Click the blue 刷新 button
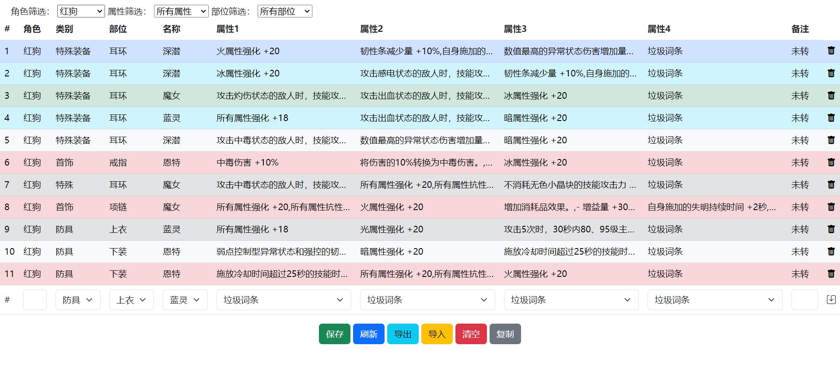This screenshot has width=840, height=373. (369, 334)
